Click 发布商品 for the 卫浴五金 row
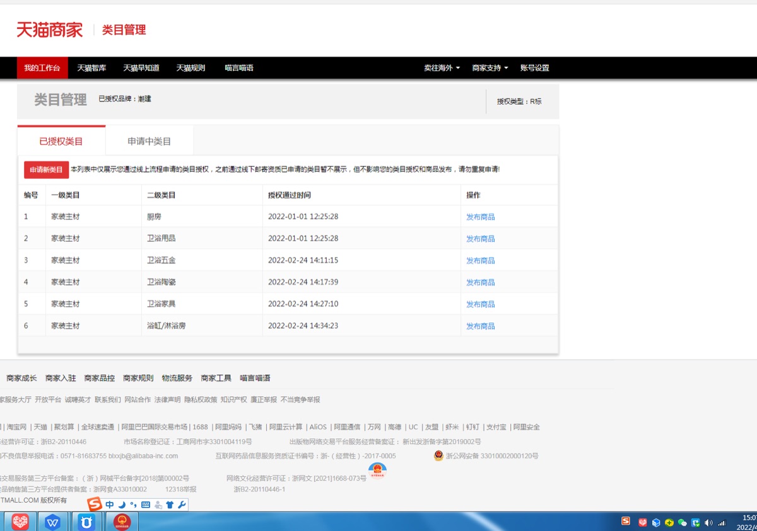The height and width of the screenshot is (531, 757). click(x=481, y=261)
